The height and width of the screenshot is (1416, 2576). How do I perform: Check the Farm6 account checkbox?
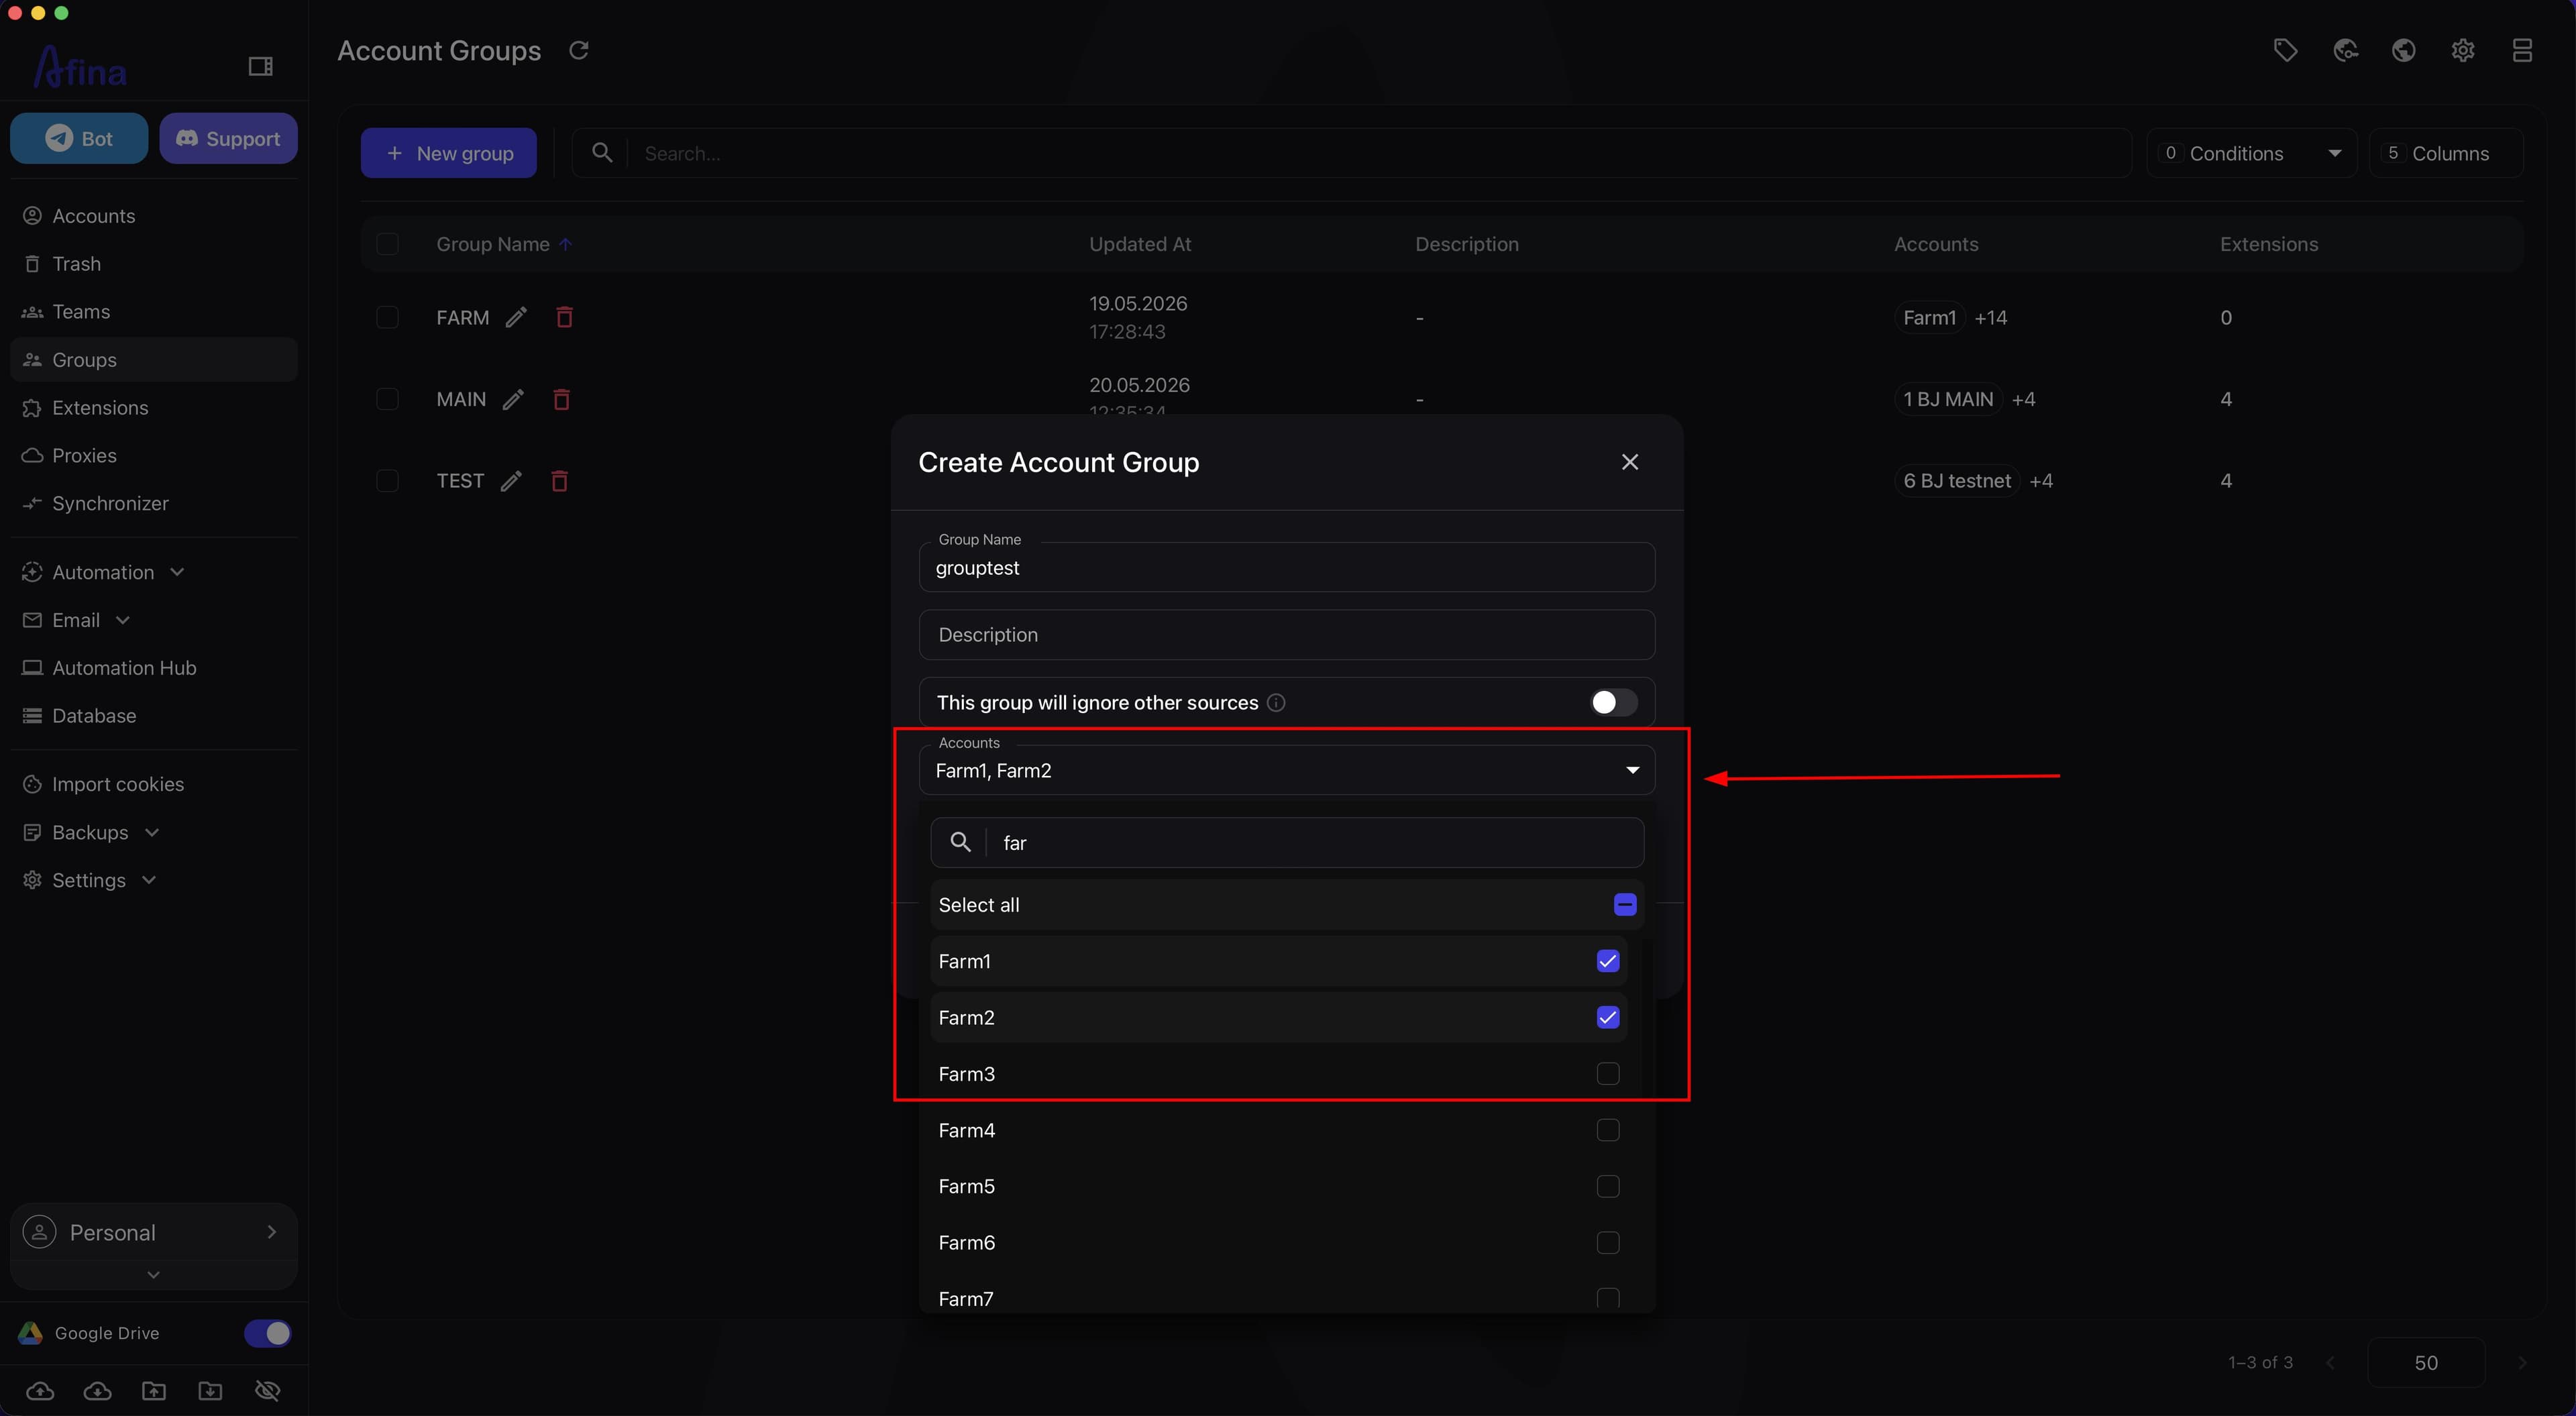pos(1608,1243)
